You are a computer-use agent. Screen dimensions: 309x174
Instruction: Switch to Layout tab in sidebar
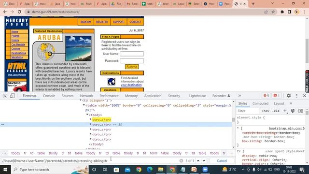(x=279, y=103)
